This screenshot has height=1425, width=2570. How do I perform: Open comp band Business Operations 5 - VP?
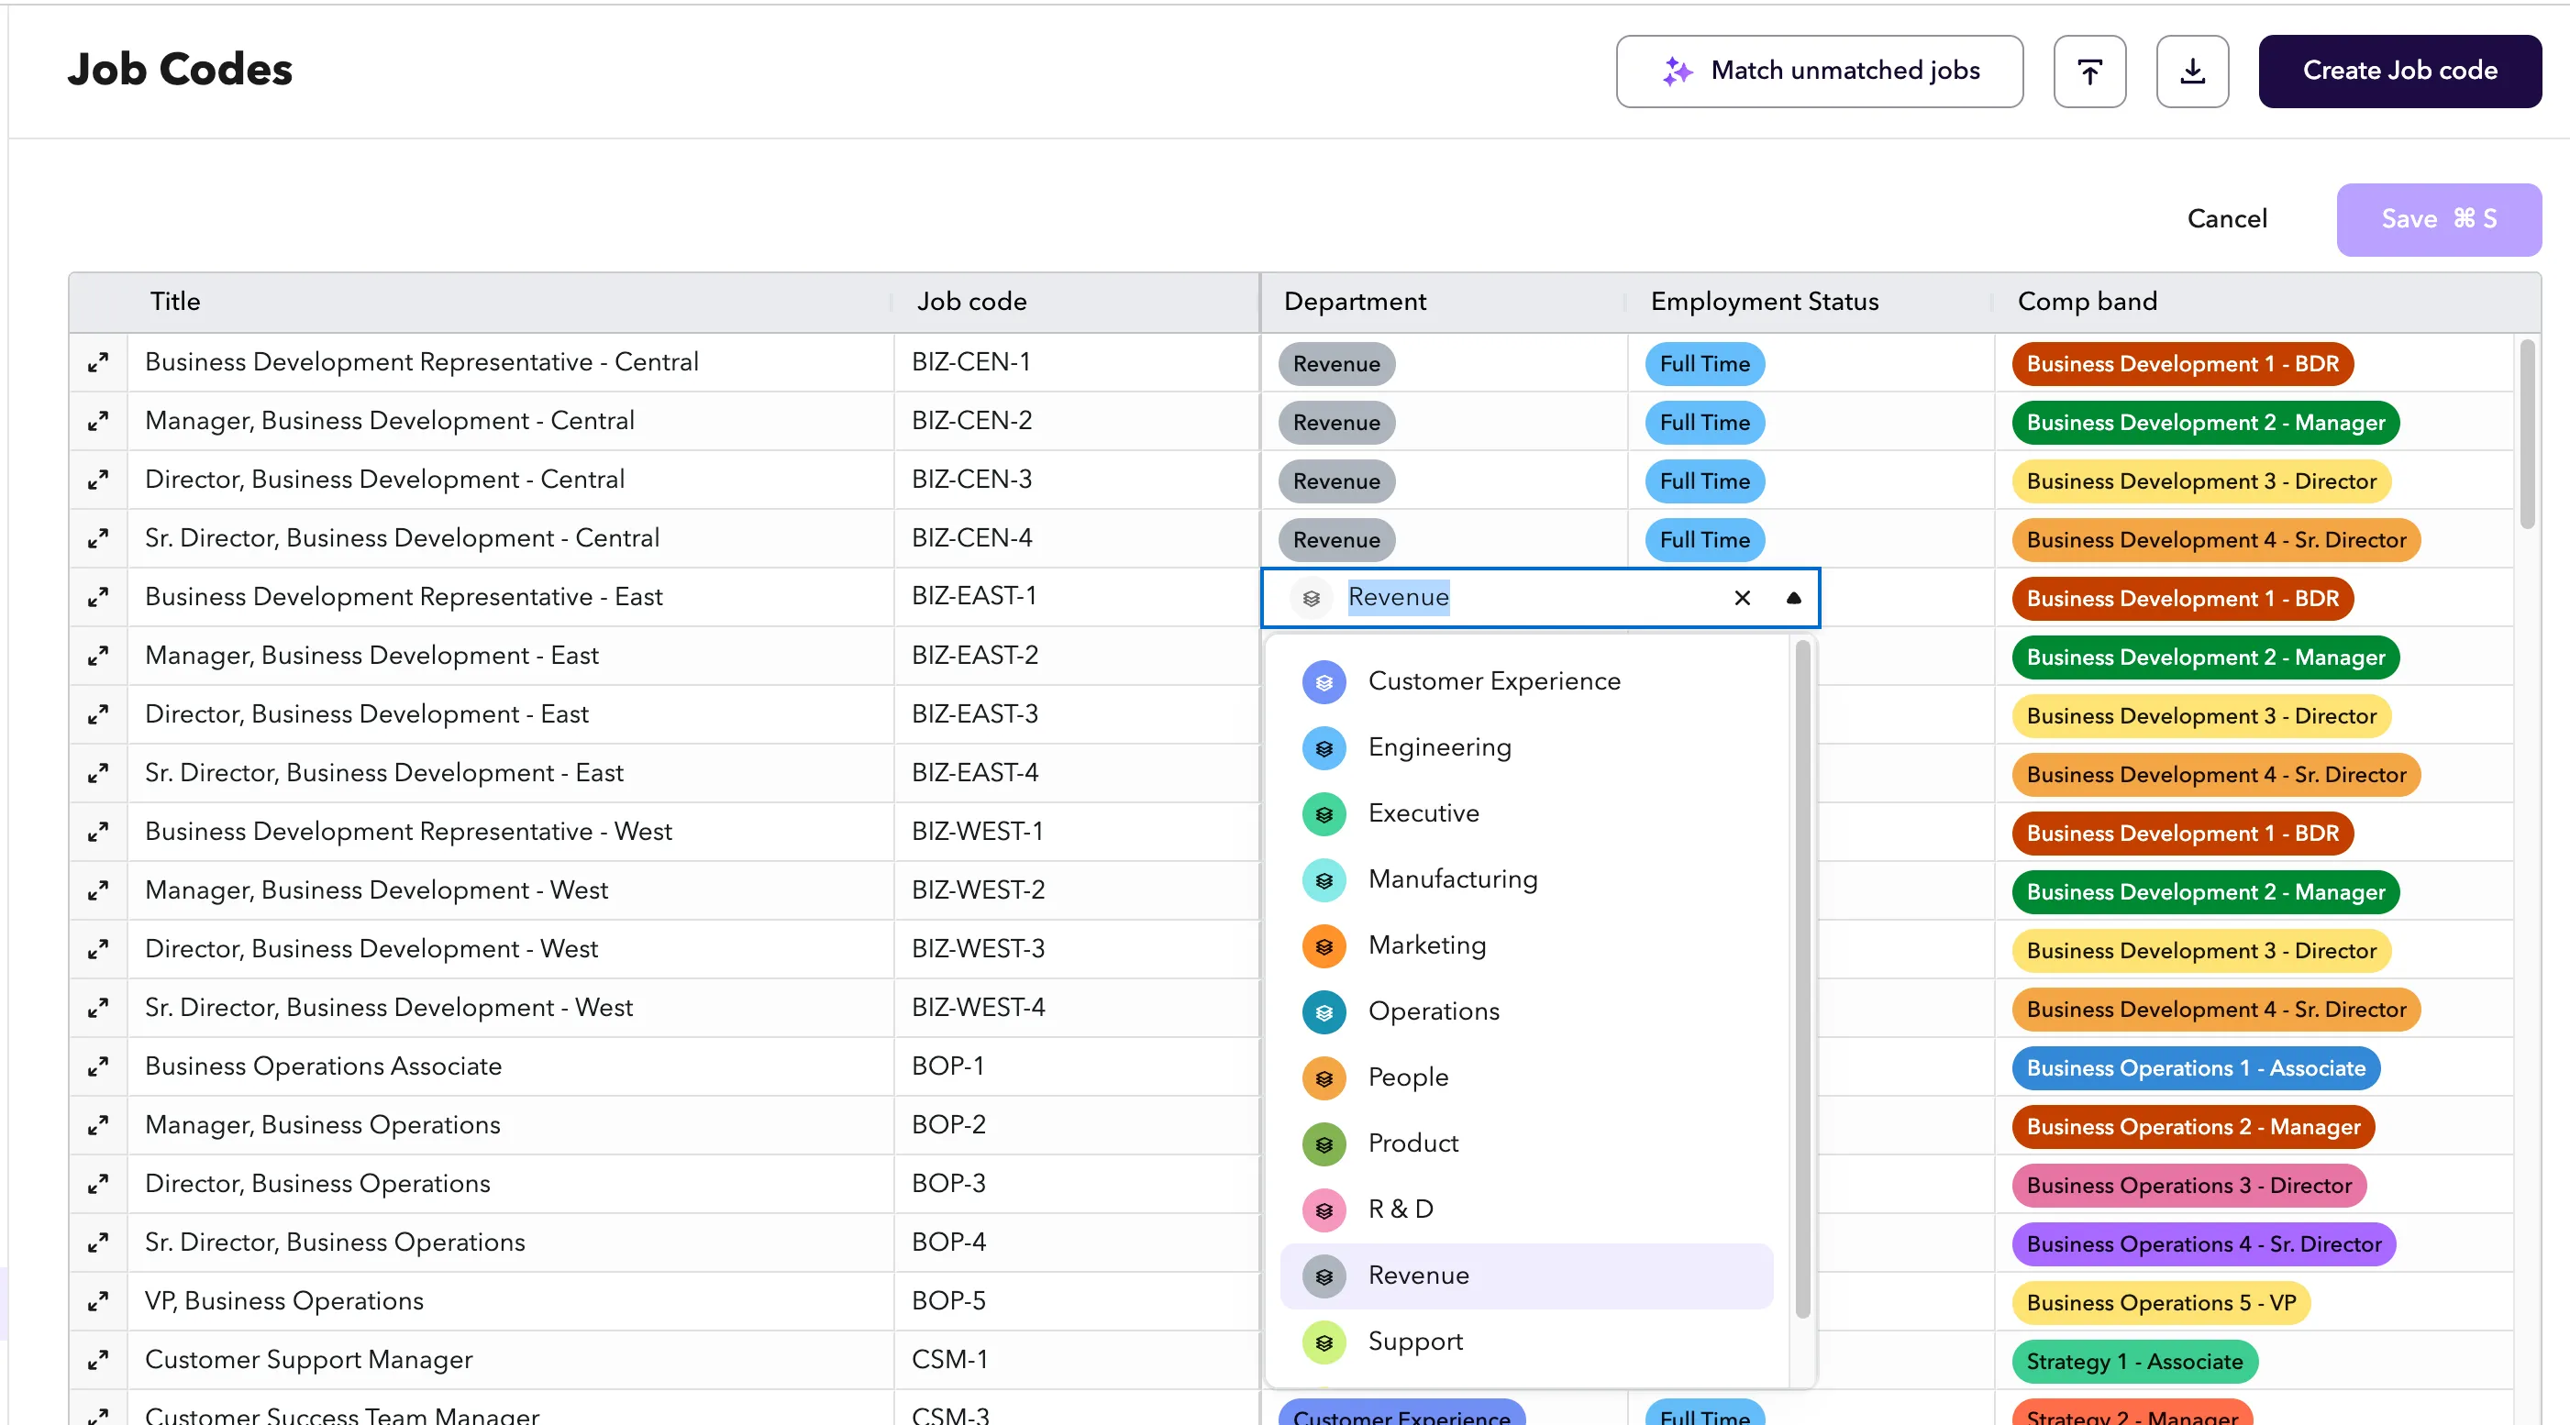click(2161, 1303)
